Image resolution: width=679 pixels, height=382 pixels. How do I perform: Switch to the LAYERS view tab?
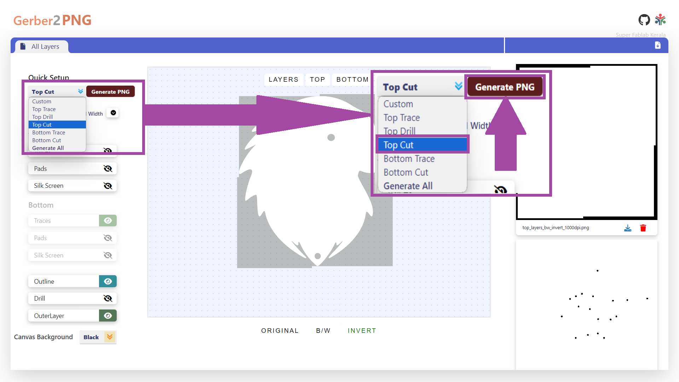pyautogui.click(x=283, y=80)
